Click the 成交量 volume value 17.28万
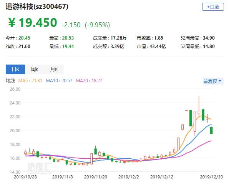The image size is (229, 181). point(118,38)
